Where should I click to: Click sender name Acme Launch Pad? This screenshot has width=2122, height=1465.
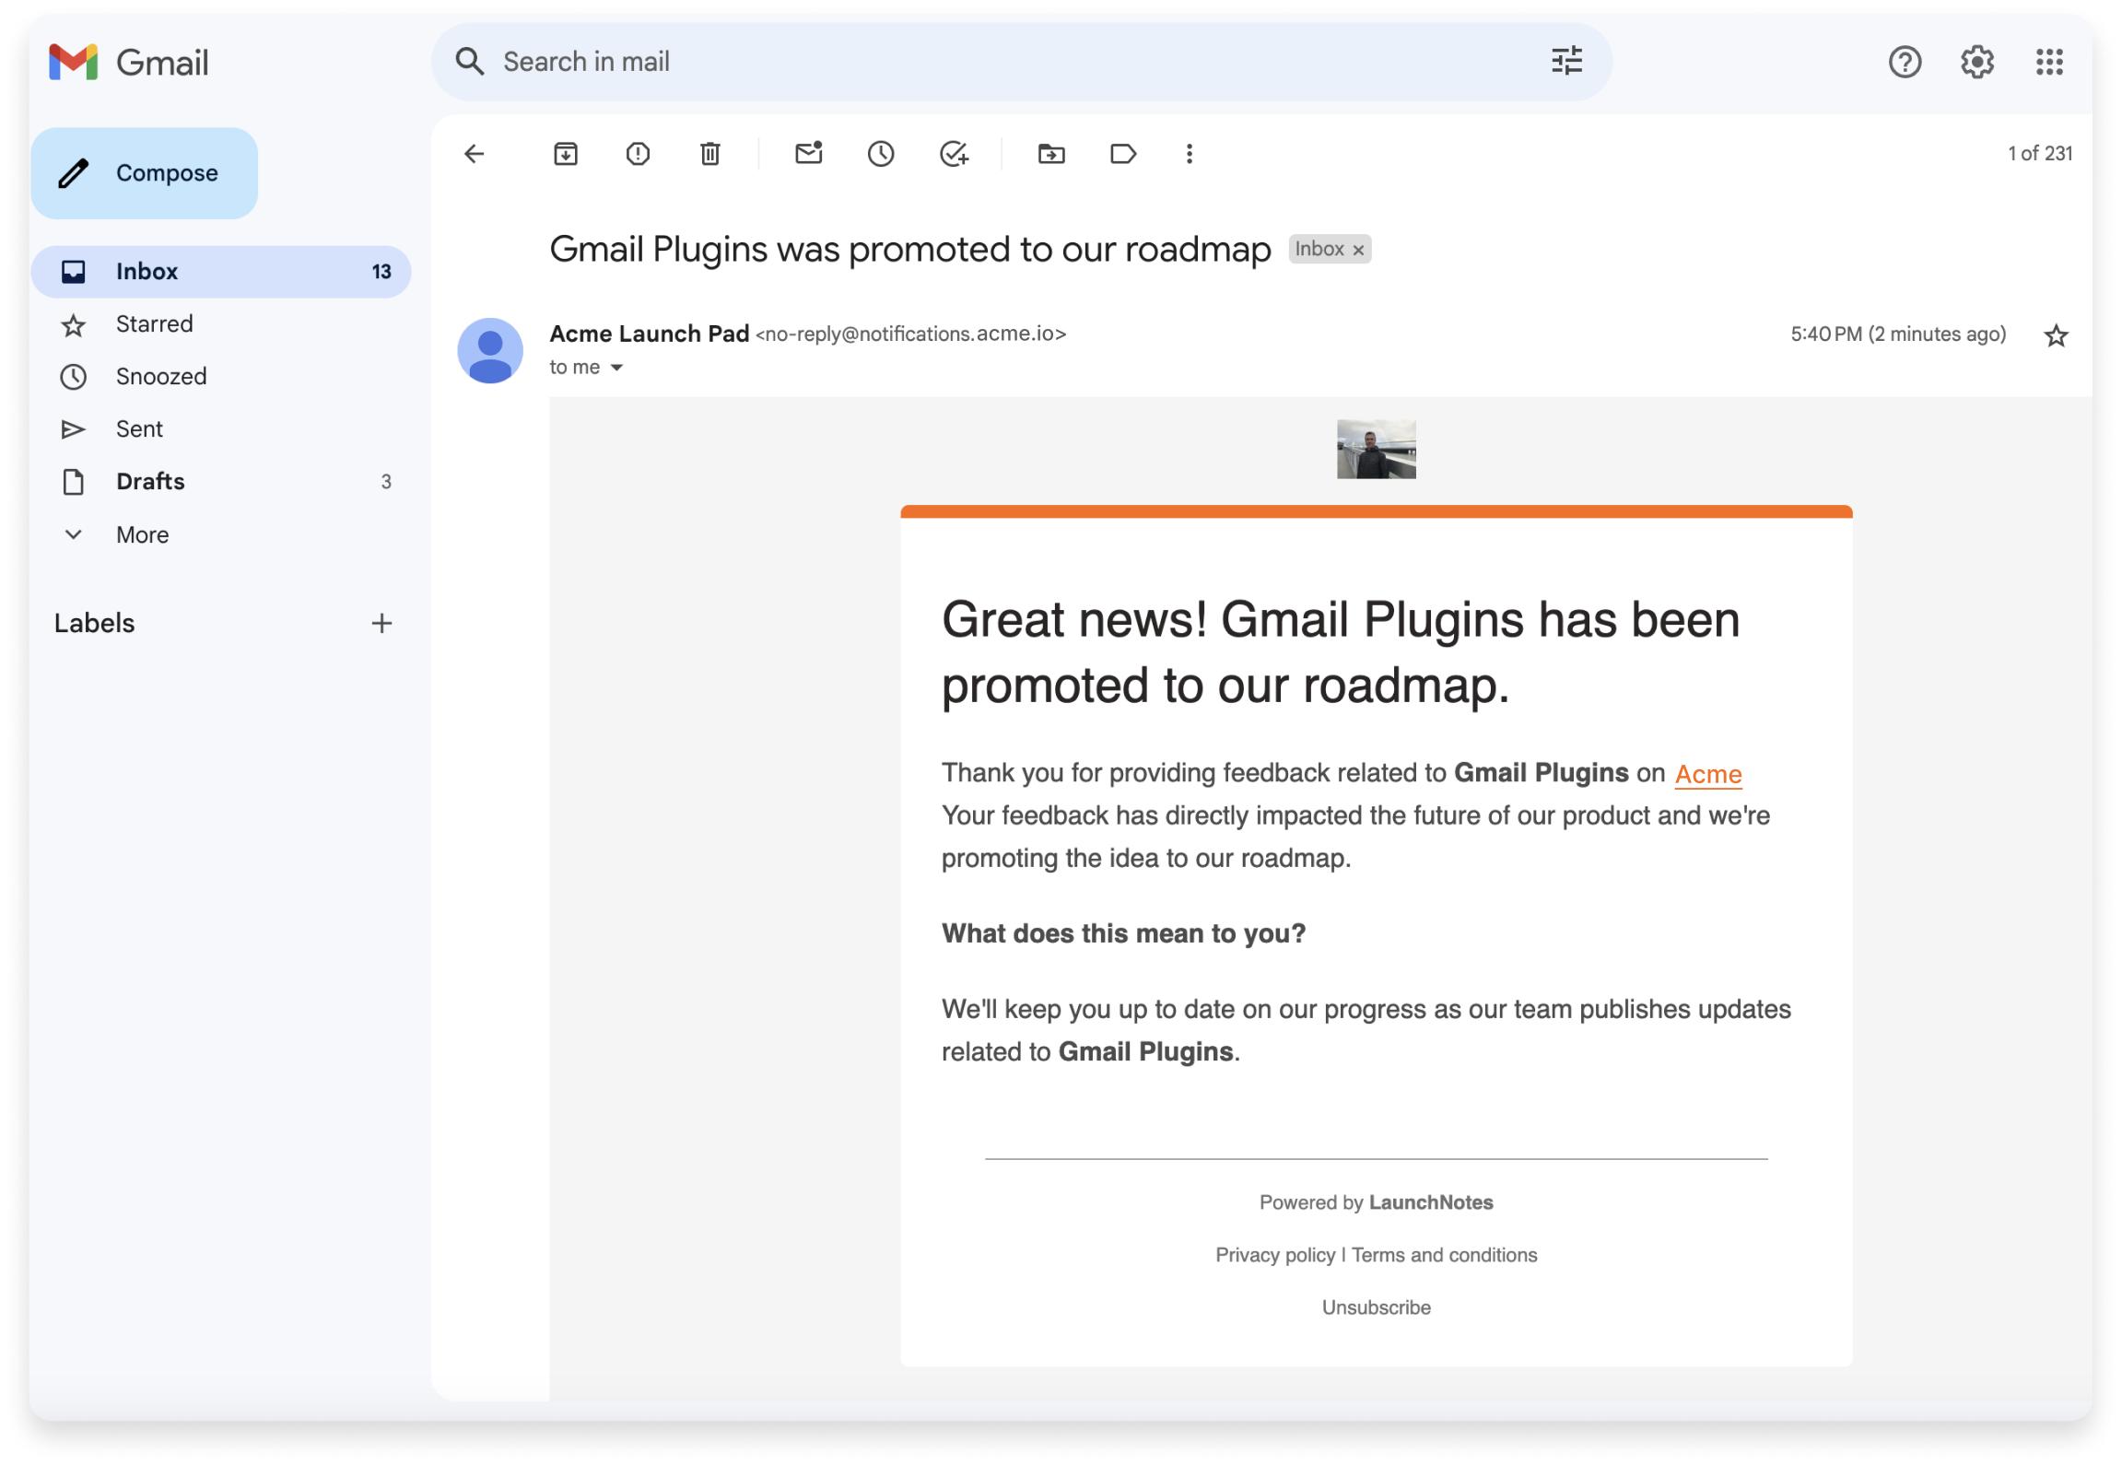click(x=649, y=334)
